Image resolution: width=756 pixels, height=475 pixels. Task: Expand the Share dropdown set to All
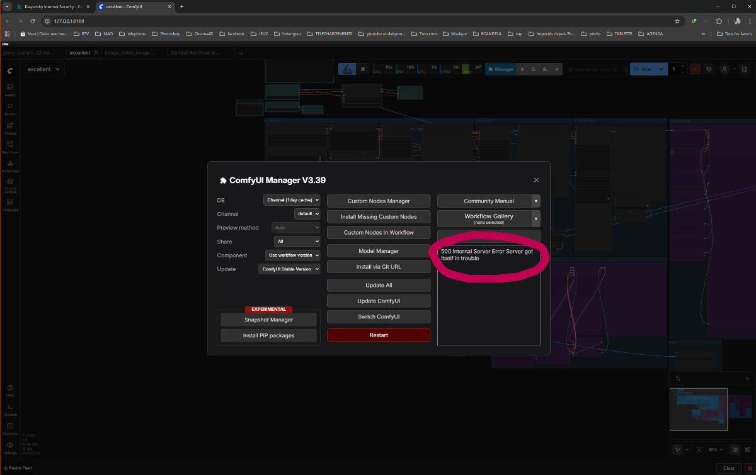coord(297,242)
